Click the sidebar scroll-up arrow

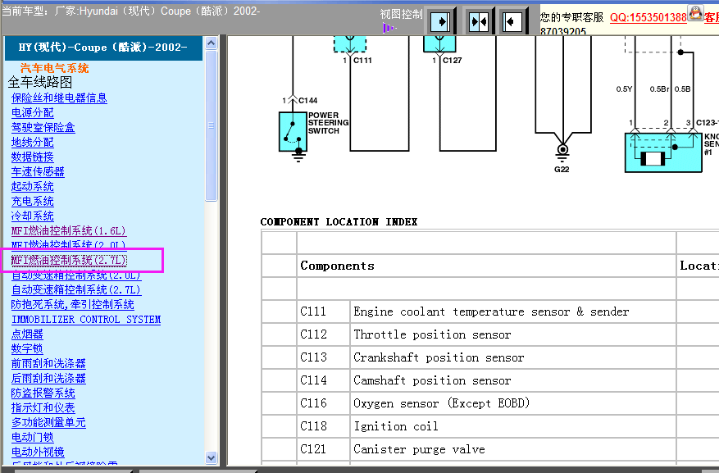tap(211, 43)
